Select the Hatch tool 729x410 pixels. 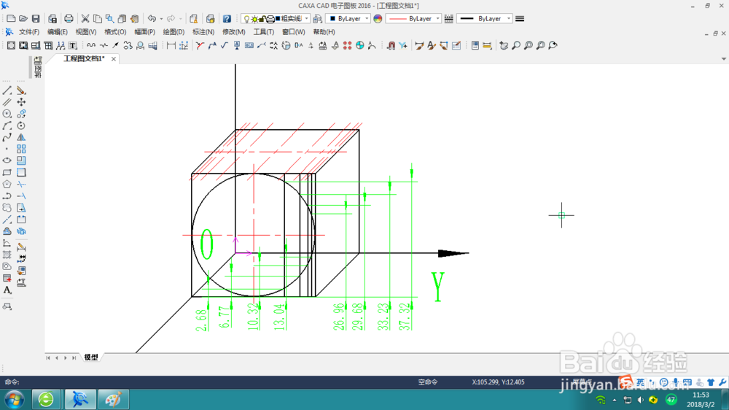coord(7,255)
